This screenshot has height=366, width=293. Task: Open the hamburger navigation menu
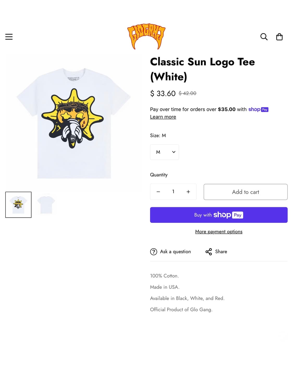(9, 37)
